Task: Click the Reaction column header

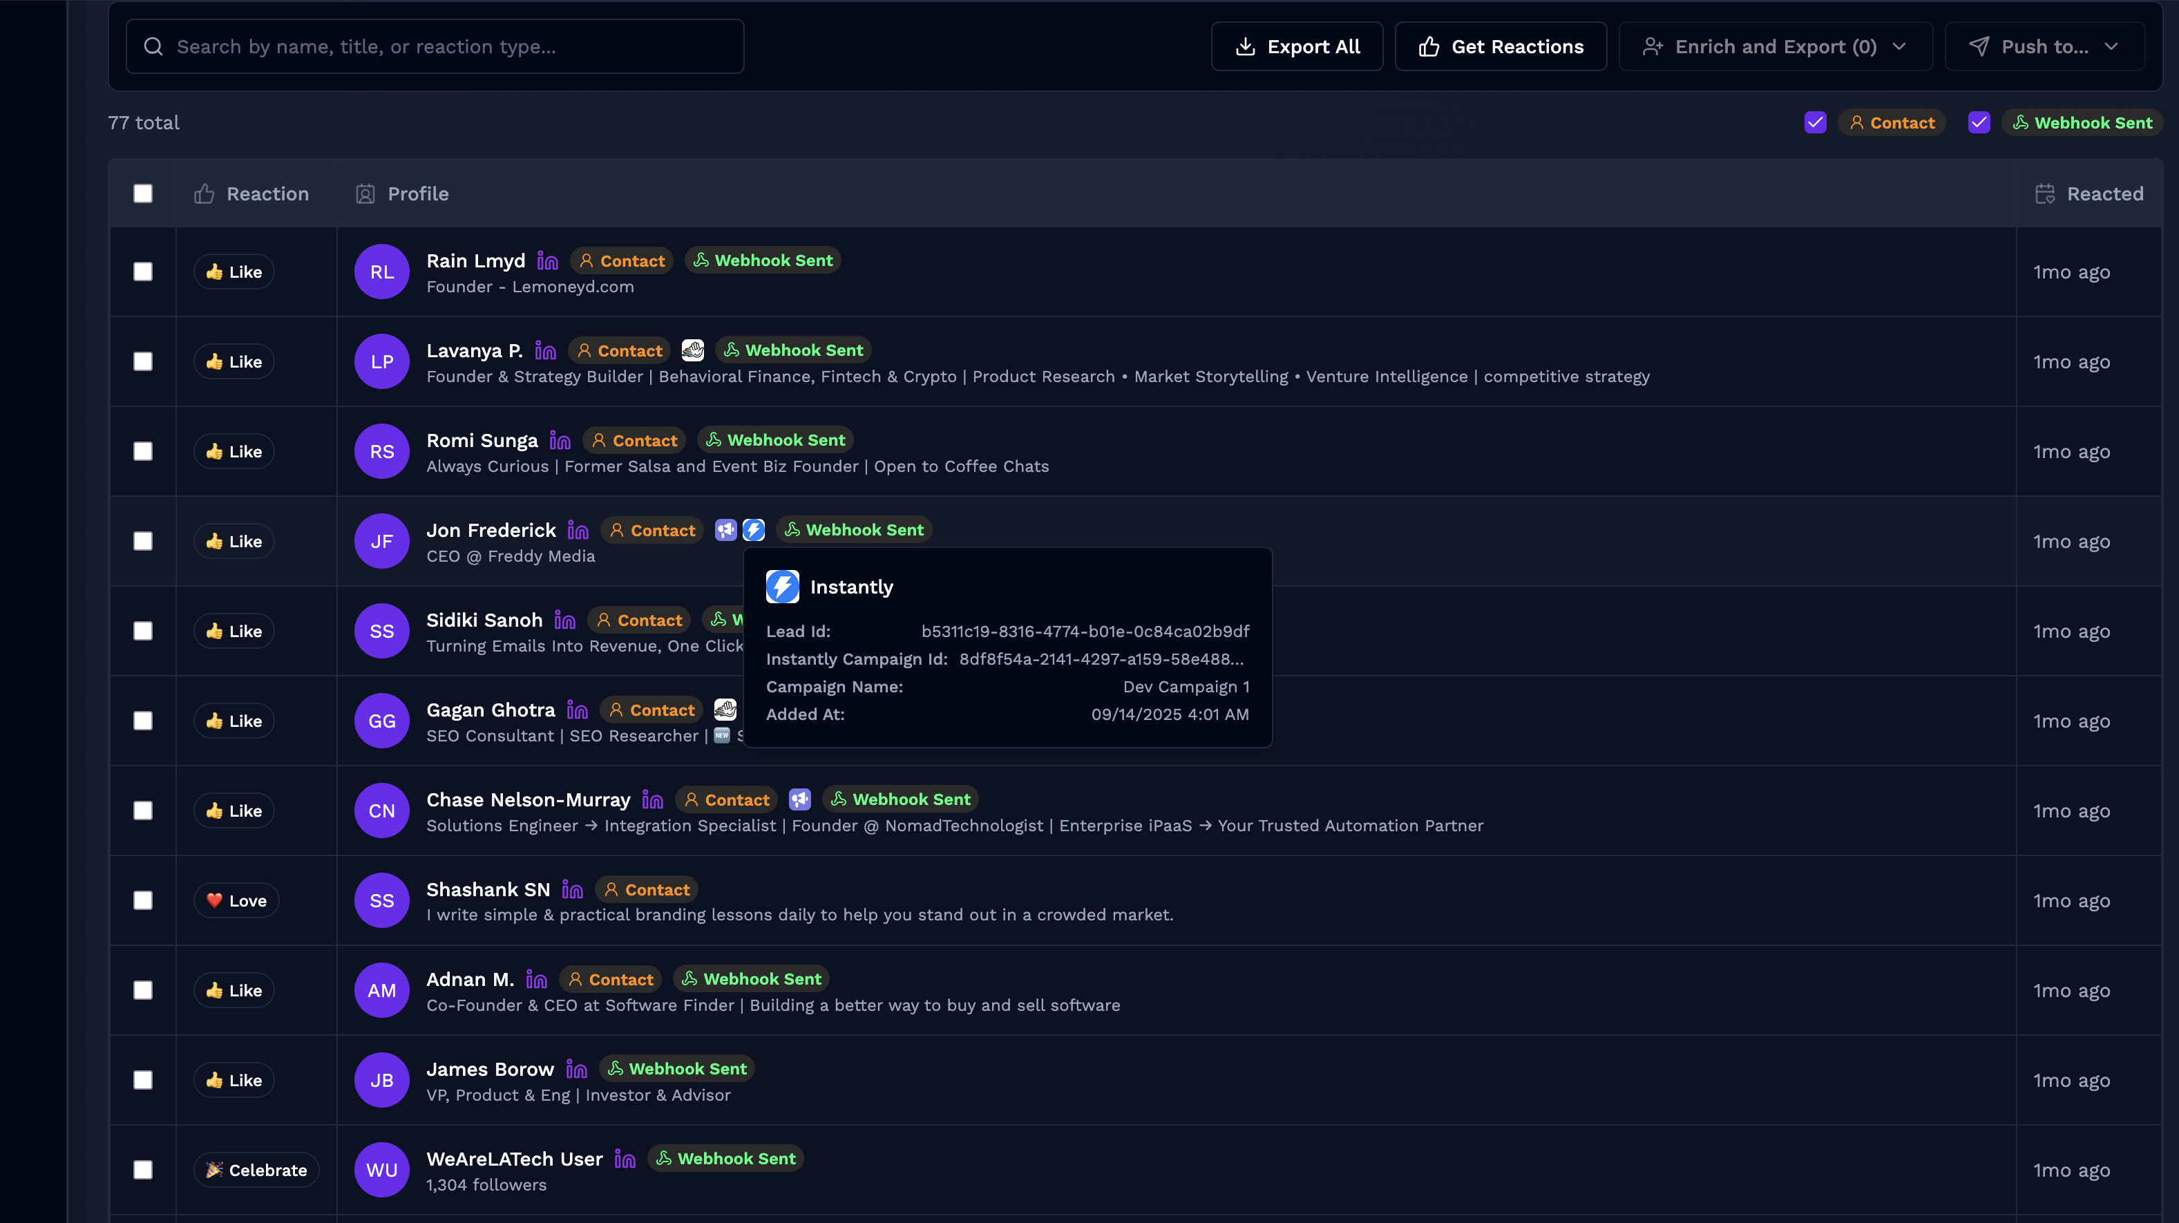Action: (x=252, y=193)
